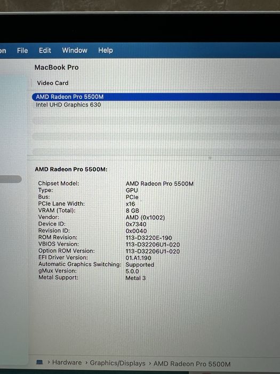Select AMD Radeon Pro 5500M in video card list

(x=156, y=97)
